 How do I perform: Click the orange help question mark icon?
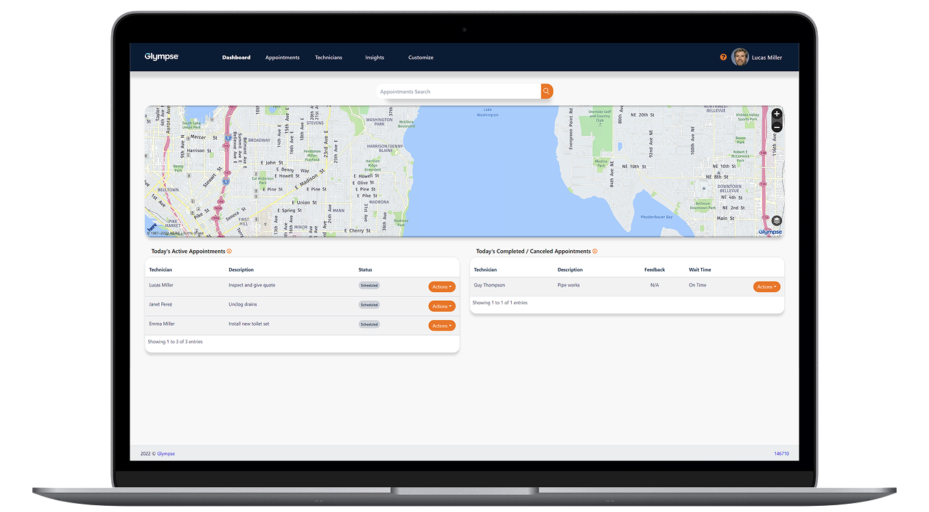click(x=723, y=58)
